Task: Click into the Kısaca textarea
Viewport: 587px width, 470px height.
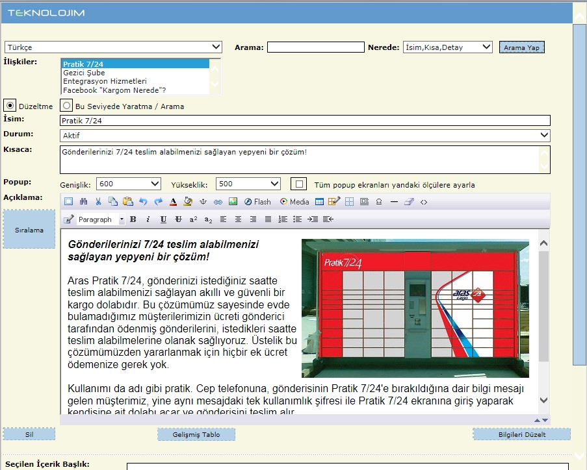Action: 305,160
